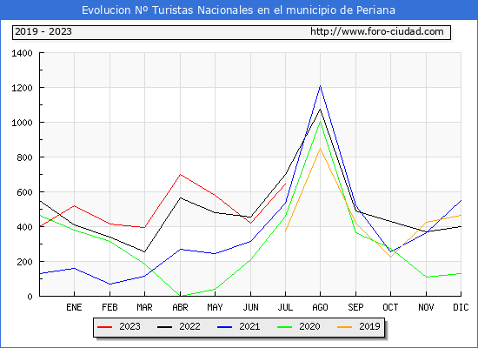Click the 400 y-axis label

pos(24,227)
